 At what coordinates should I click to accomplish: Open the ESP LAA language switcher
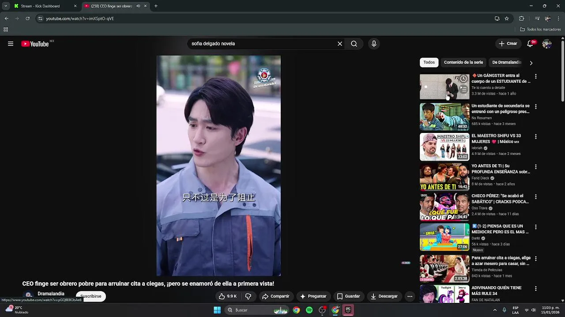point(516,310)
